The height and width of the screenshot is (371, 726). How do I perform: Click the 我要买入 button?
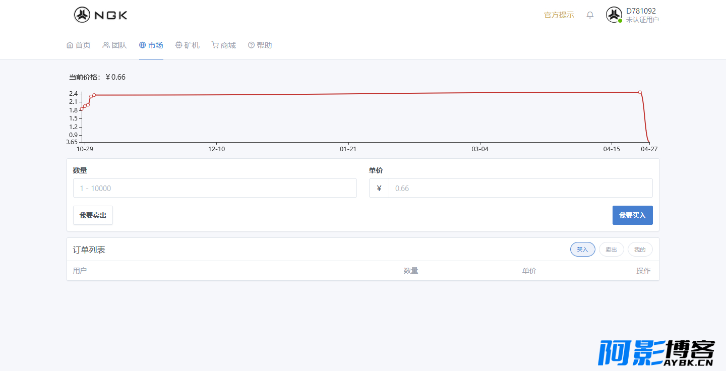[633, 215]
